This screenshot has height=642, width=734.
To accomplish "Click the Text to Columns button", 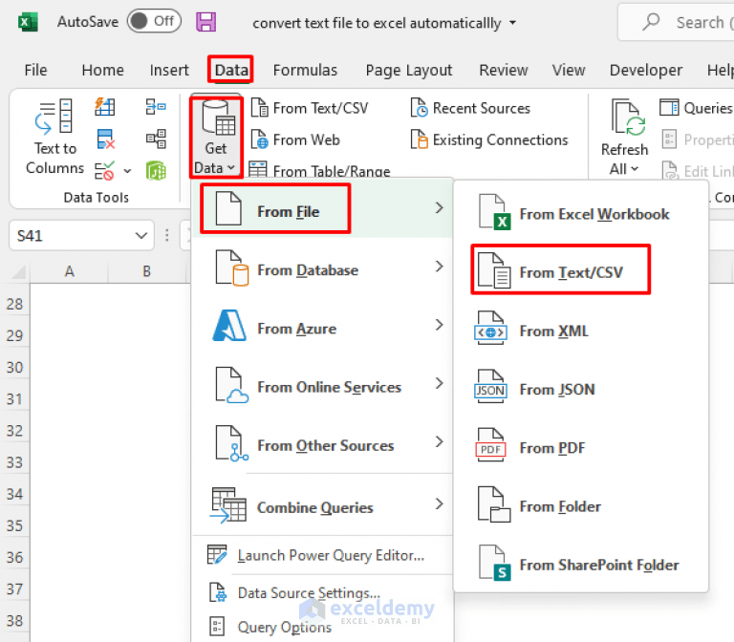I will coord(54,138).
